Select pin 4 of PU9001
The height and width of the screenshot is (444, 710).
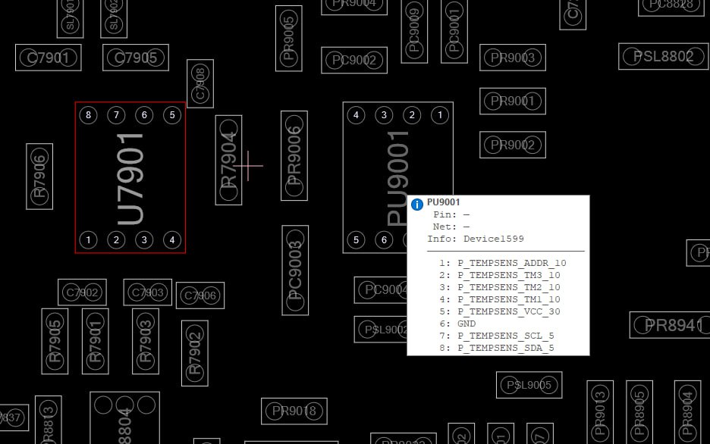pos(356,115)
